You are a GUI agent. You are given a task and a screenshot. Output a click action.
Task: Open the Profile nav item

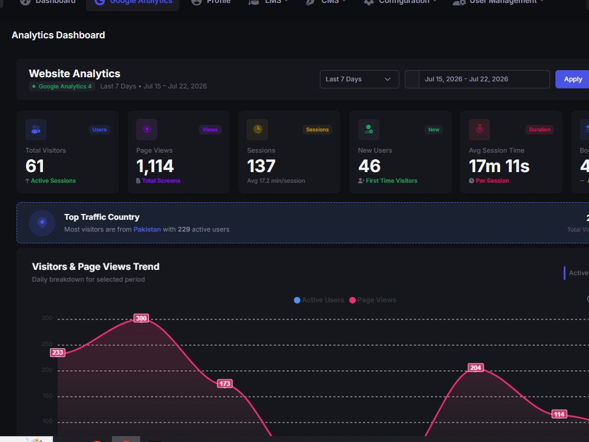[211, 2]
